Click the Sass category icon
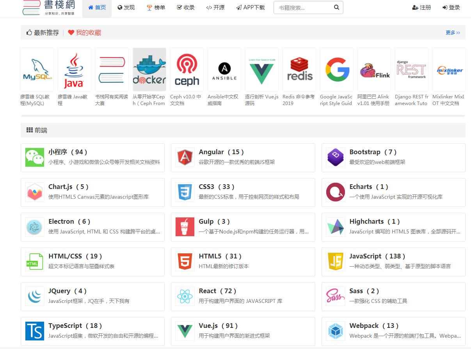 335,297
